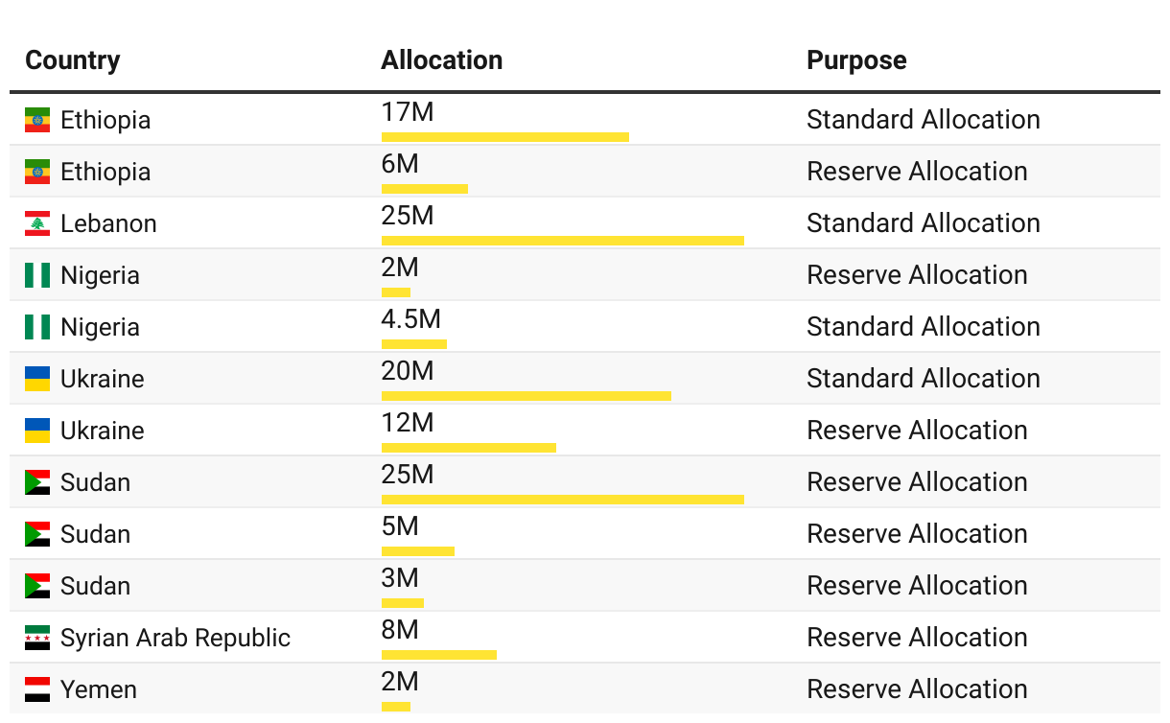1170x723 pixels.
Task: Click the Yemen flag icon
Action: pos(37,689)
